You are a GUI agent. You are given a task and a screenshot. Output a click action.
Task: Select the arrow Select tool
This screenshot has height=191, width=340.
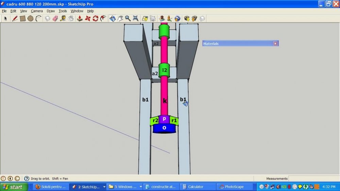pyautogui.click(x=5, y=19)
